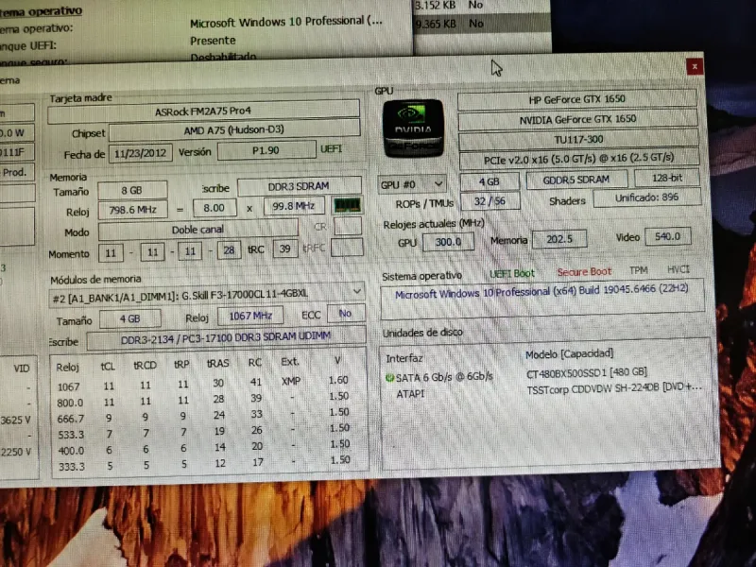The image size is (756, 567).
Task: Click the XMP entry in timings table
Action: click(291, 381)
